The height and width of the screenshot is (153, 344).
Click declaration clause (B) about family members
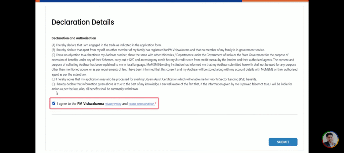pyautogui.click(x=158, y=50)
